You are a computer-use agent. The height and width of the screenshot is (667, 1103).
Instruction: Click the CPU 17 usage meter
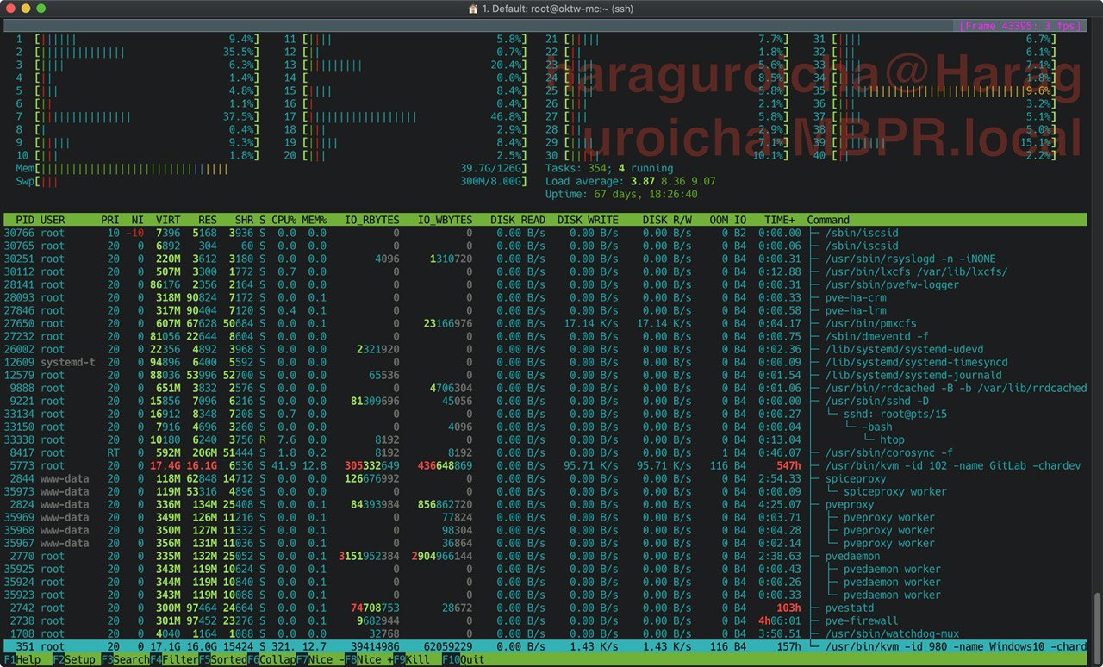coord(405,116)
